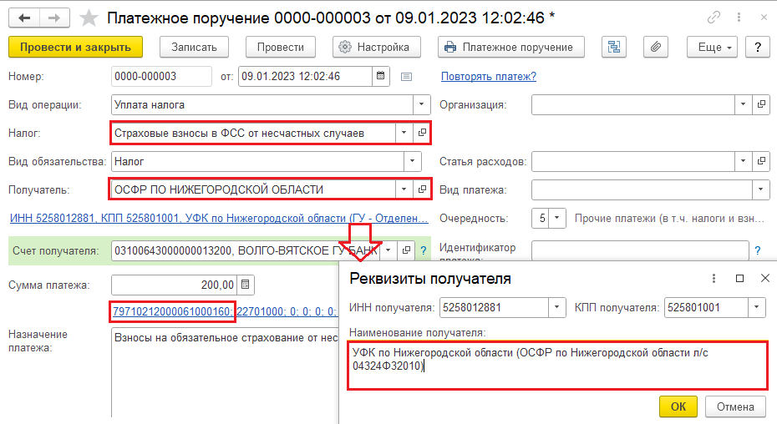Screen dimensions: 777x424
Task: Expand the Налог dropdown list
Action: [404, 133]
